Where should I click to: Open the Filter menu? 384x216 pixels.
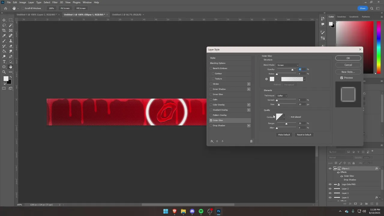tap(55, 2)
